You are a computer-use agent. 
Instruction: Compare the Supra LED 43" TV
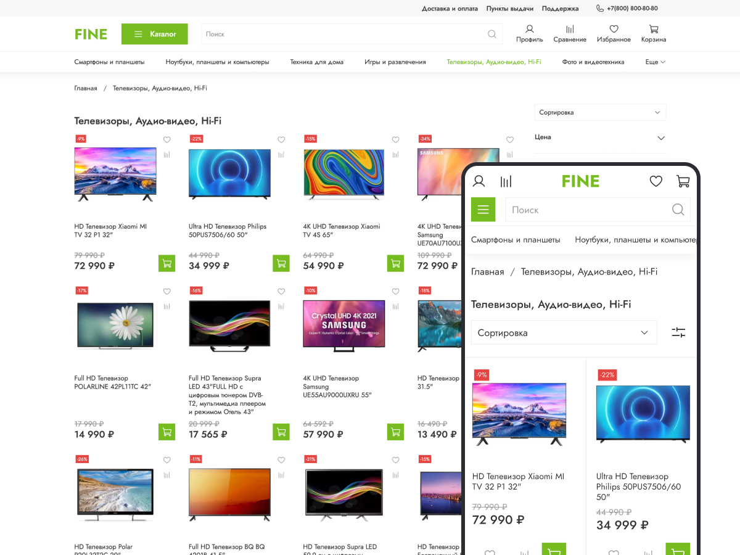pos(281,306)
